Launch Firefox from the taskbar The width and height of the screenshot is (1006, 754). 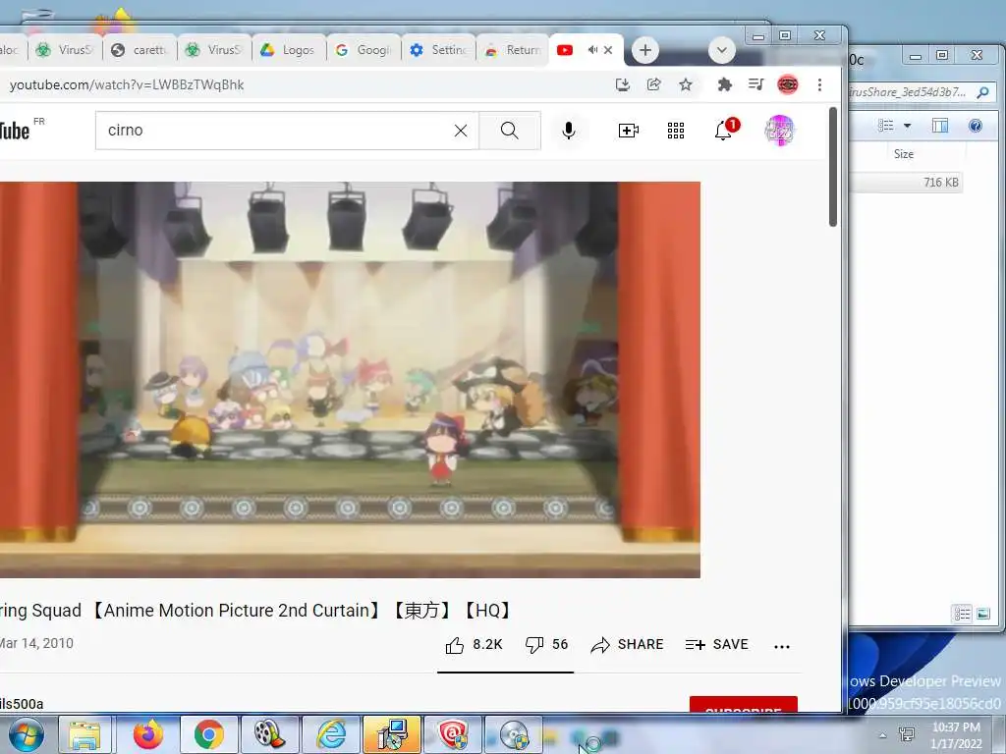tap(148, 734)
